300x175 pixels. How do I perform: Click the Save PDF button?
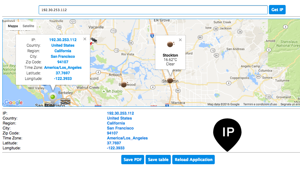coord(132,160)
